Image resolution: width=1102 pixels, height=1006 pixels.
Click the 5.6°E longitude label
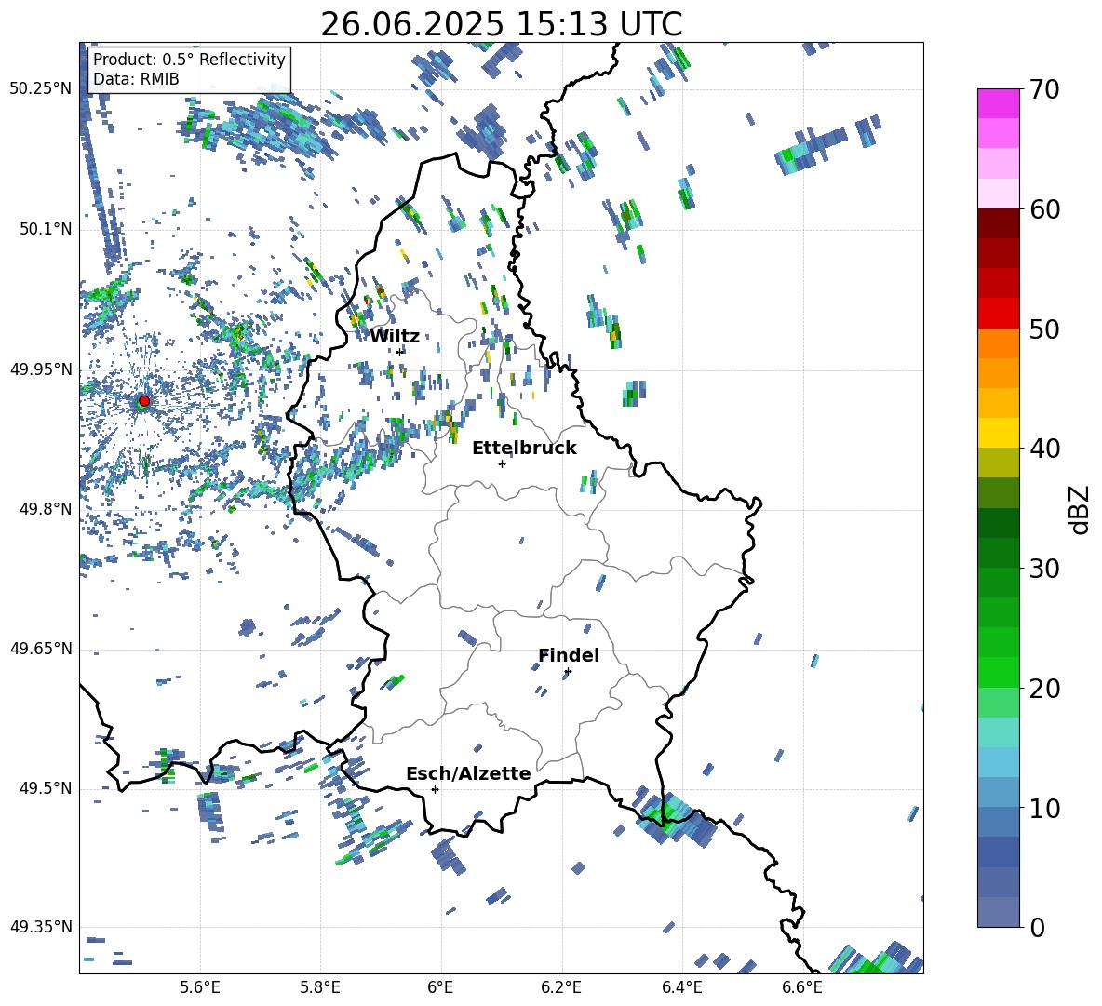200,987
